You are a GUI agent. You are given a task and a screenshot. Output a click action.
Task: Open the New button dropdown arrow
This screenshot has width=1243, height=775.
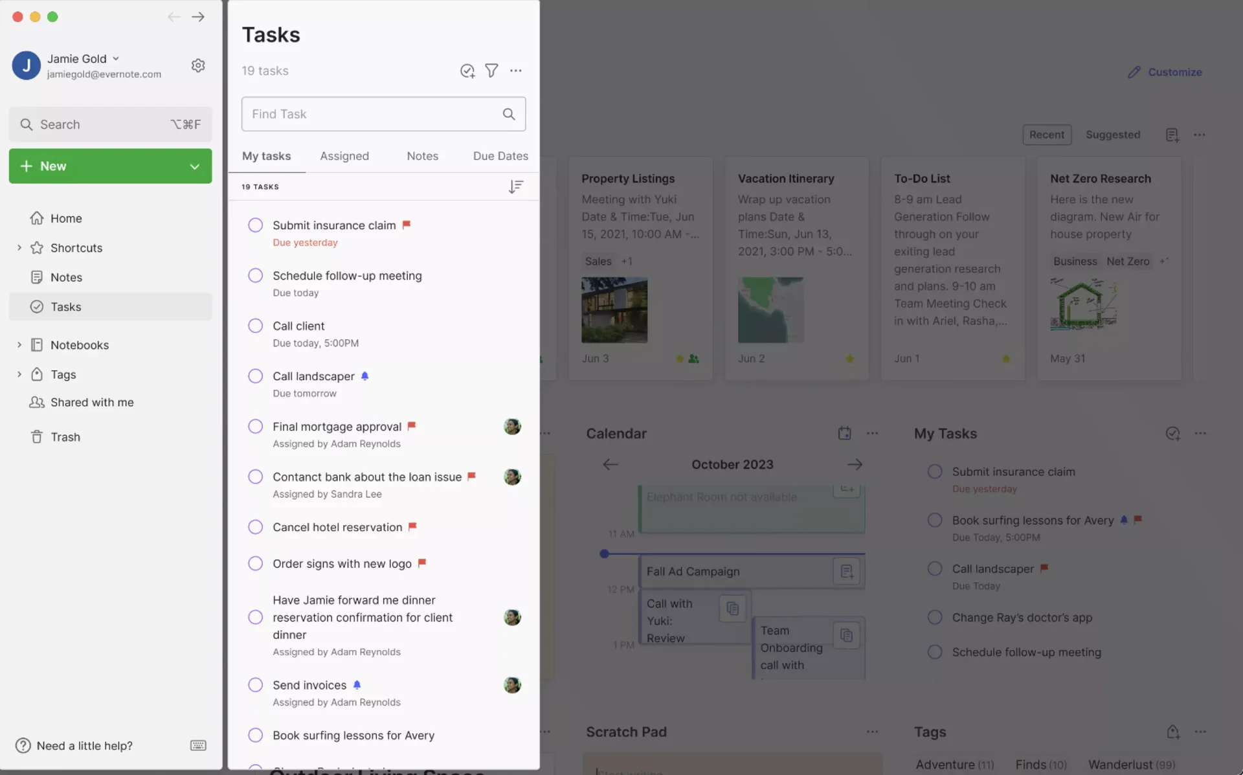(194, 166)
